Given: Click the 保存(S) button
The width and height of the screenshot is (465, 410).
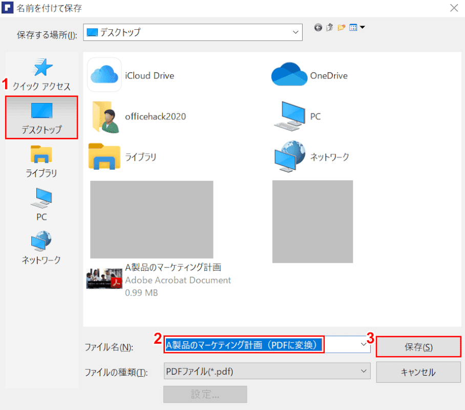Looking at the screenshot, I should pyautogui.click(x=418, y=347).
